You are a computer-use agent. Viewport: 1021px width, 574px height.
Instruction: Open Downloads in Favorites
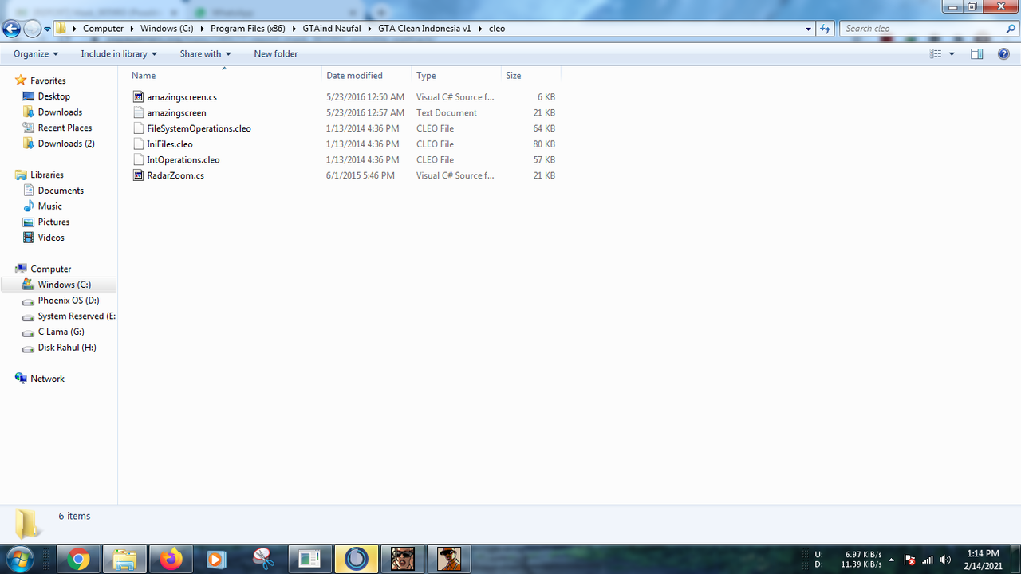[x=60, y=112]
